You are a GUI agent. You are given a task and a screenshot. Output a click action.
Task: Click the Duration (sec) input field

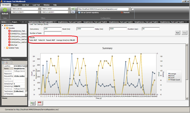(x=151, y=29)
